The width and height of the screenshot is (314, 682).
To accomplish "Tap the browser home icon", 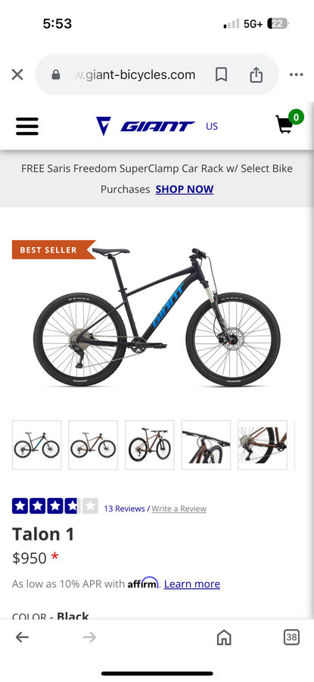I will 224,637.
